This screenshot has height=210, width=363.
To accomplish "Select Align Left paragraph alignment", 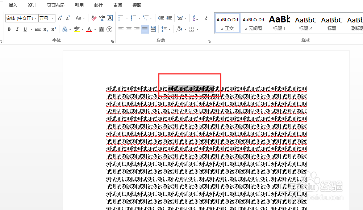I will coord(121,29).
